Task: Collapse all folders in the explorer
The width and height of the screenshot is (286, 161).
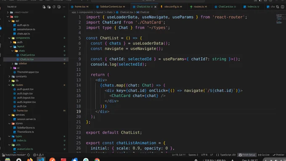Action: click(59, 7)
